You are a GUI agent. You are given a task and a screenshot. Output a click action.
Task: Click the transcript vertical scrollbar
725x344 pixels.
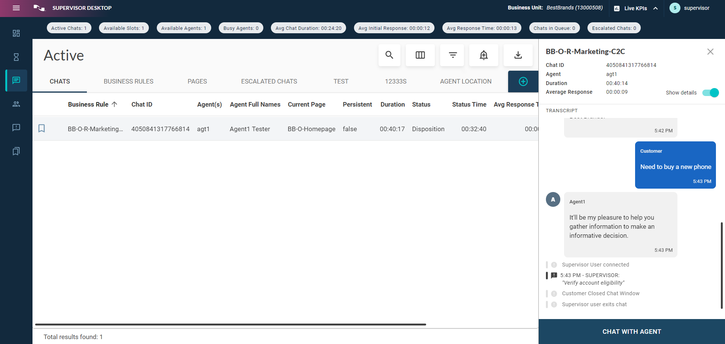pos(721,265)
